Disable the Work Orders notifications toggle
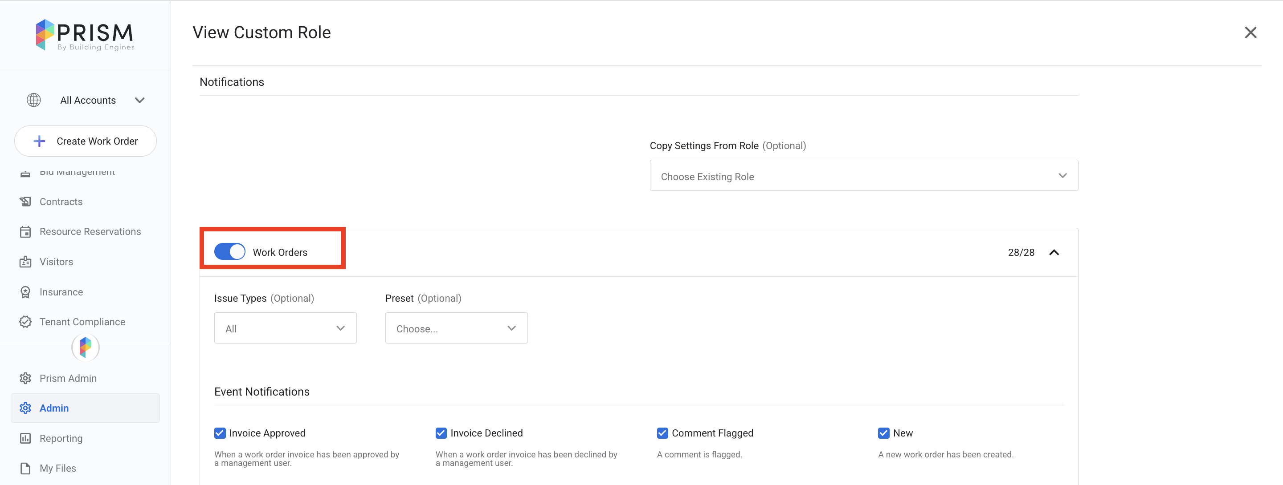Screen dimensions: 1283x485 [229, 252]
